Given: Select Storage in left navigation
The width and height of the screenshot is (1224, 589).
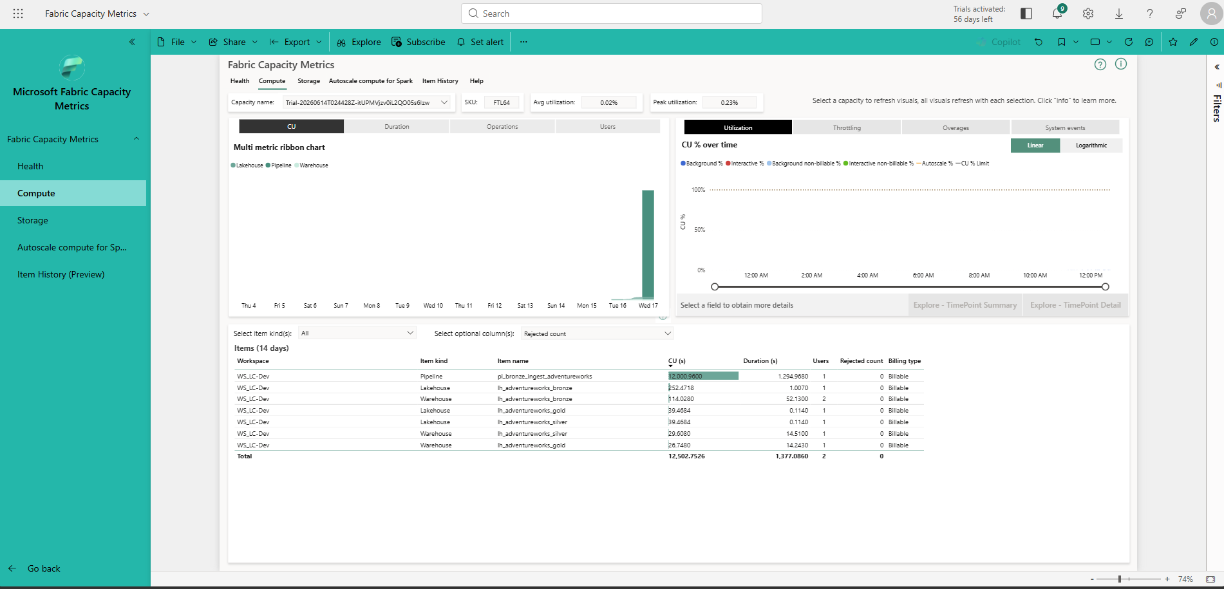Looking at the screenshot, I should 73,220.
